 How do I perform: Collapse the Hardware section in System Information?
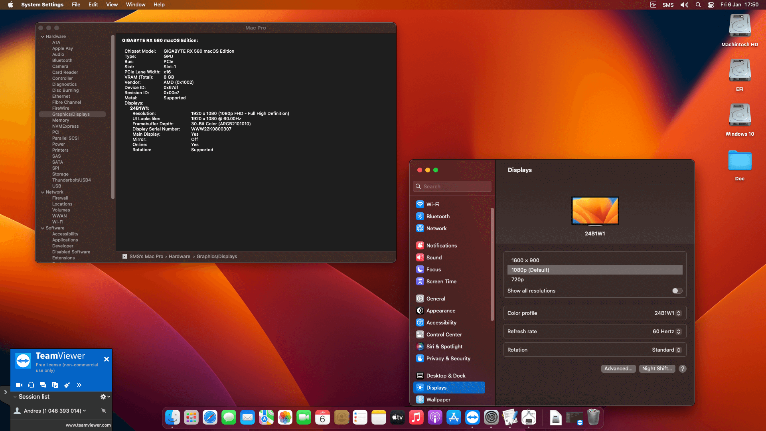click(x=43, y=36)
